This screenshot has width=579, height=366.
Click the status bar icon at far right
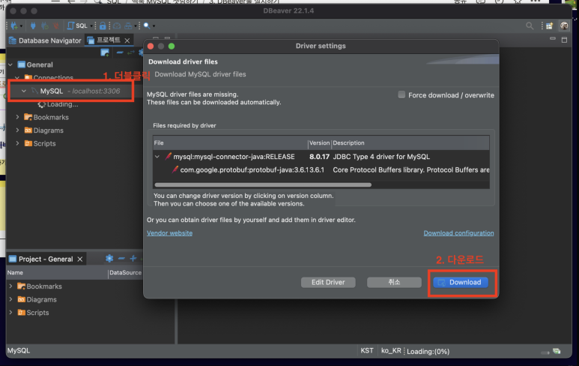click(557, 351)
